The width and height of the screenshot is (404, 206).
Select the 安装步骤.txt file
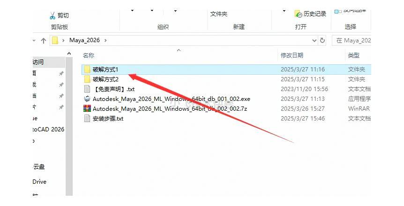pos(108,118)
